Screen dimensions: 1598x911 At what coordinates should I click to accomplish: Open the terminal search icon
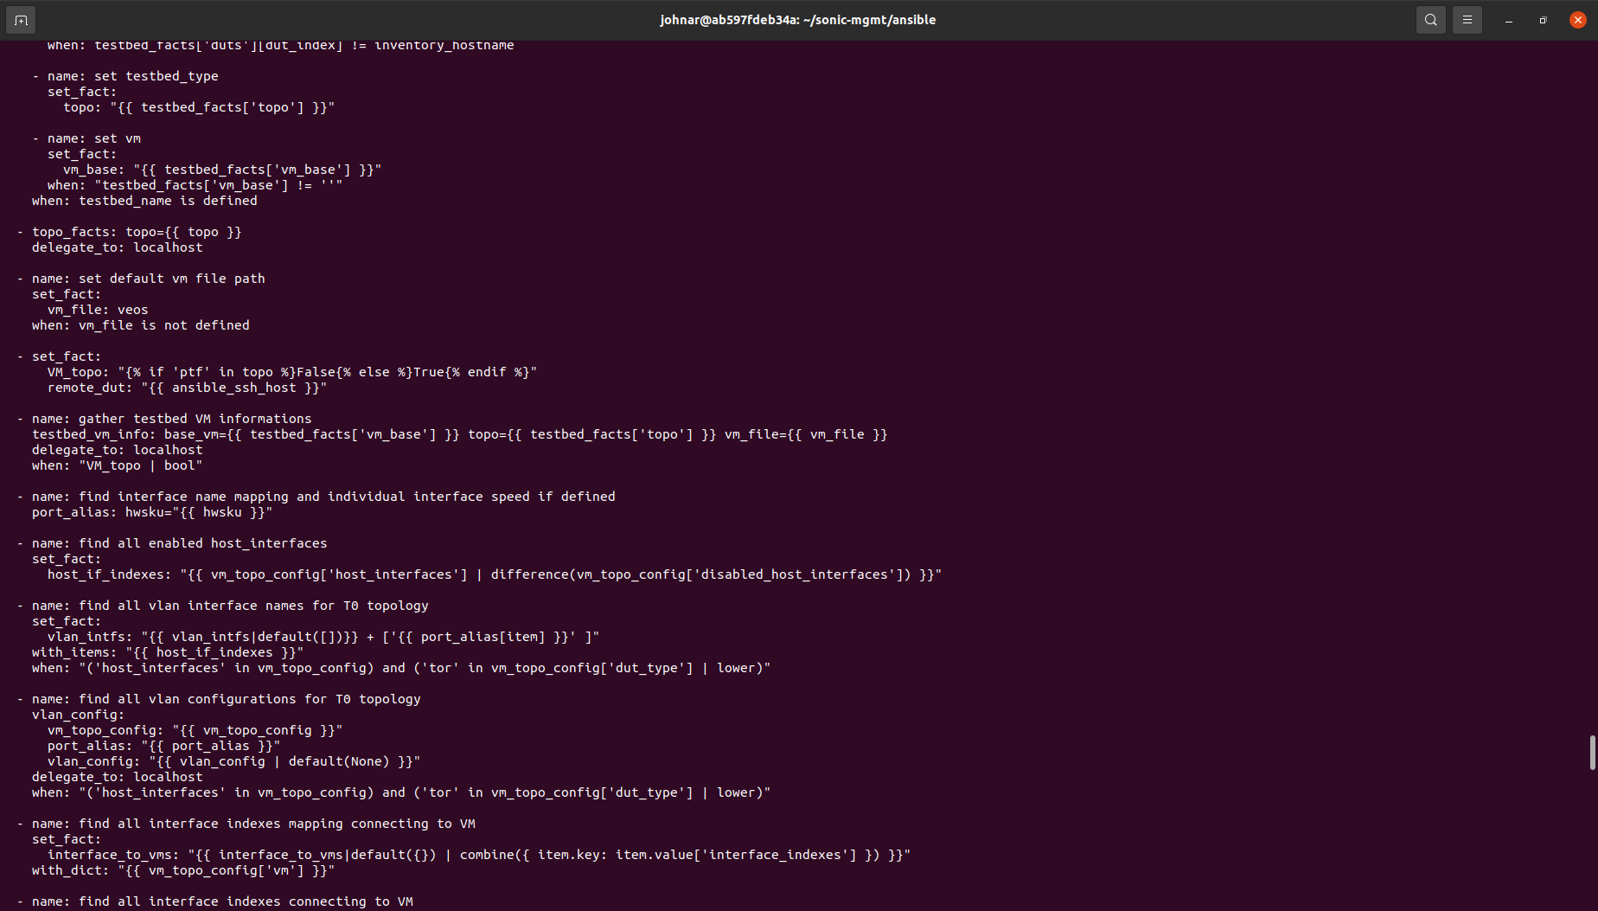pos(1431,20)
